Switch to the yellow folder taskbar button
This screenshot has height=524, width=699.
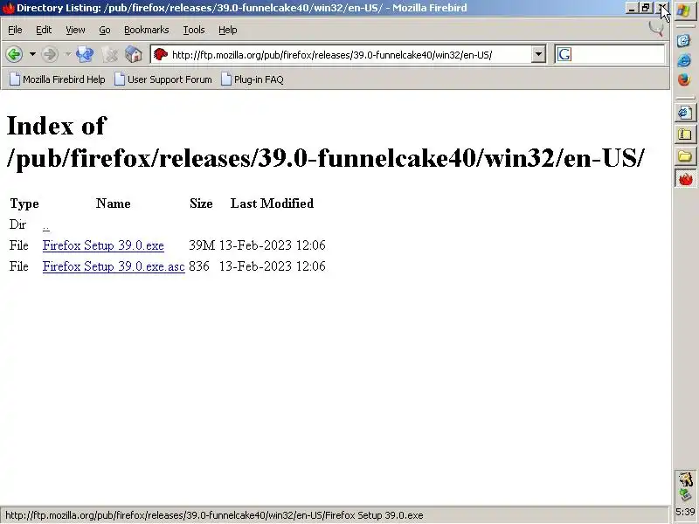(x=685, y=156)
